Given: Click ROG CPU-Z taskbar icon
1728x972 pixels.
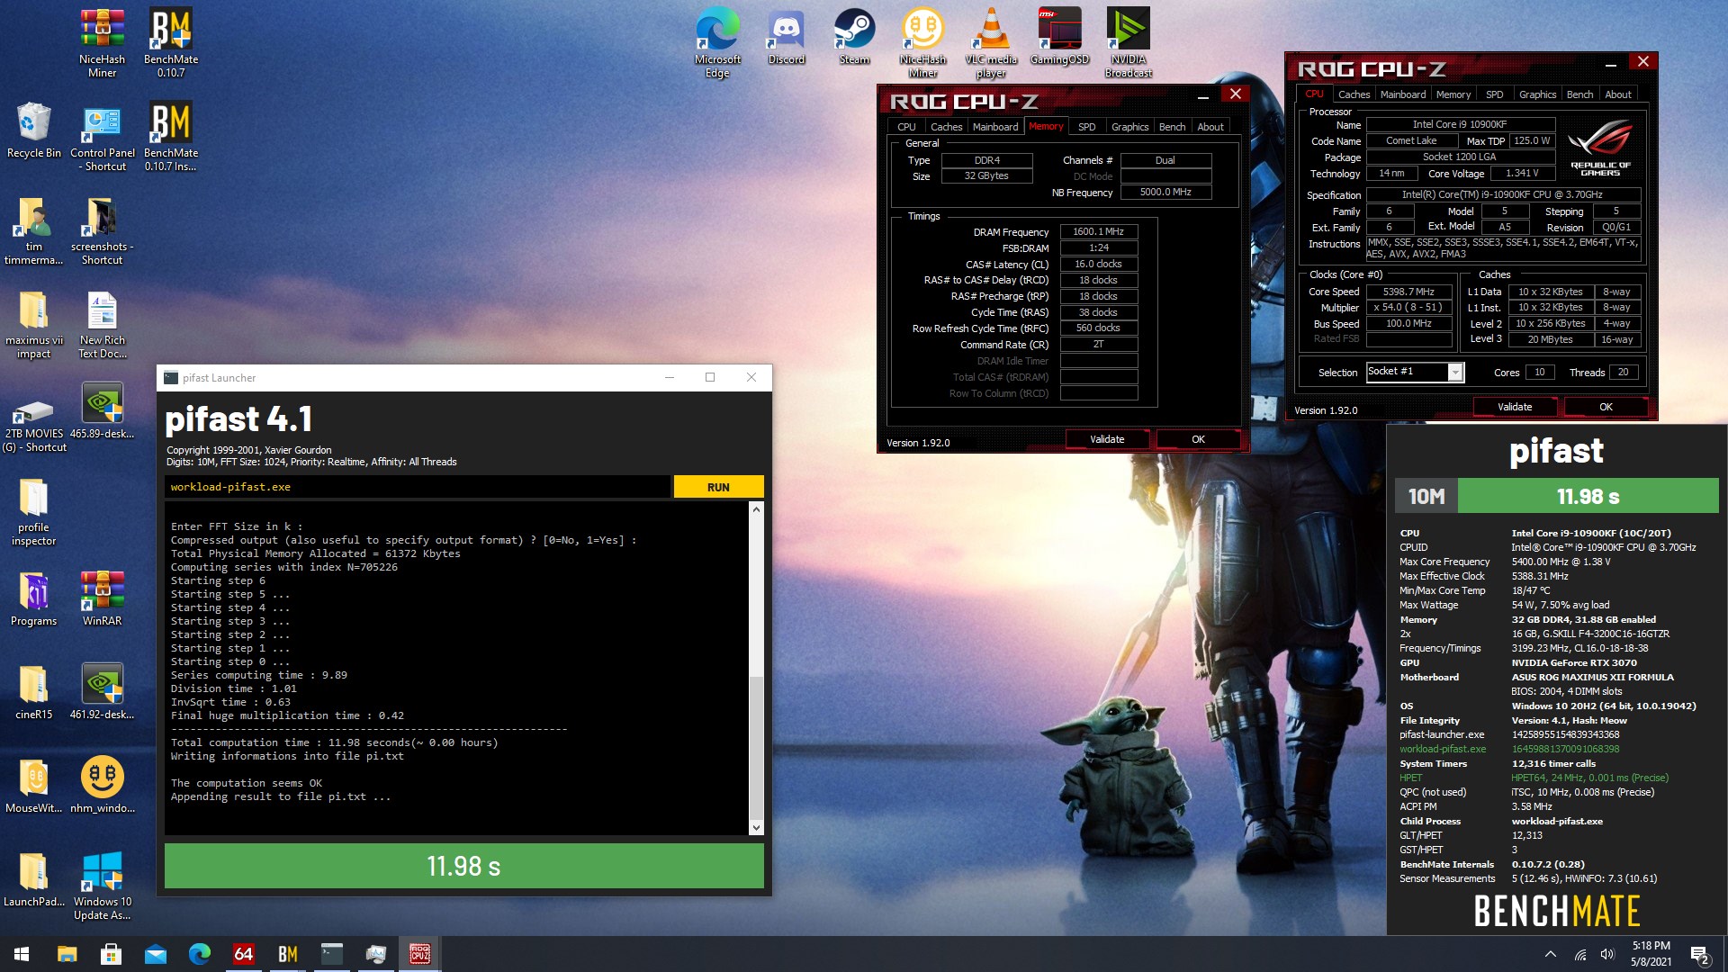Looking at the screenshot, I should pyautogui.click(x=419, y=954).
